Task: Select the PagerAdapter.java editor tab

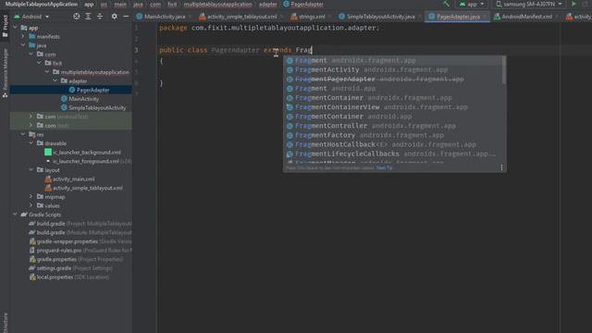Action: click(x=457, y=17)
